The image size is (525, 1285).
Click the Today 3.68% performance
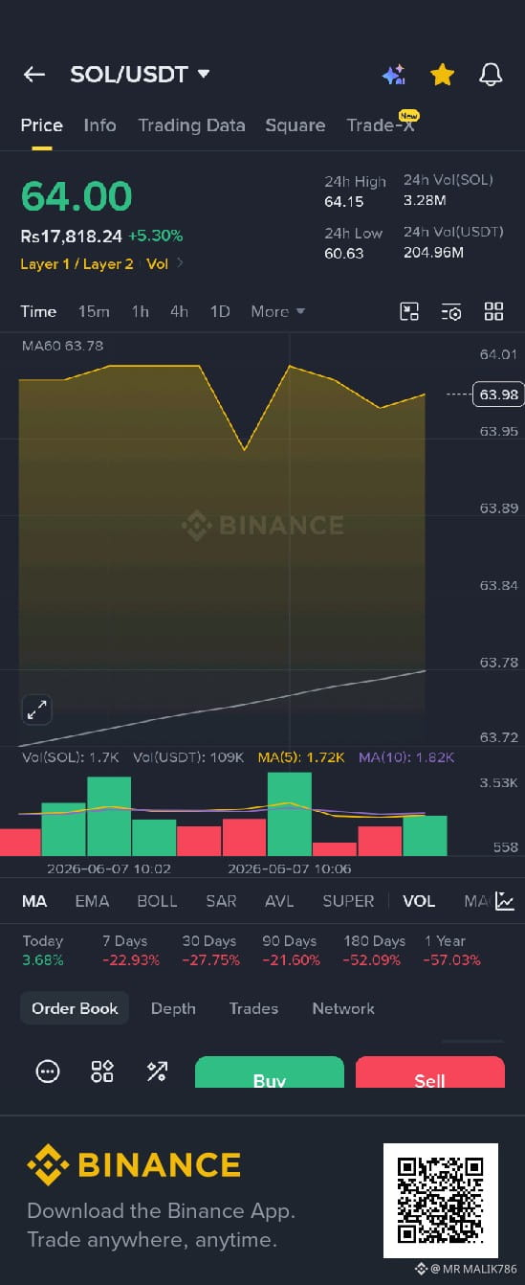click(x=43, y=951)
